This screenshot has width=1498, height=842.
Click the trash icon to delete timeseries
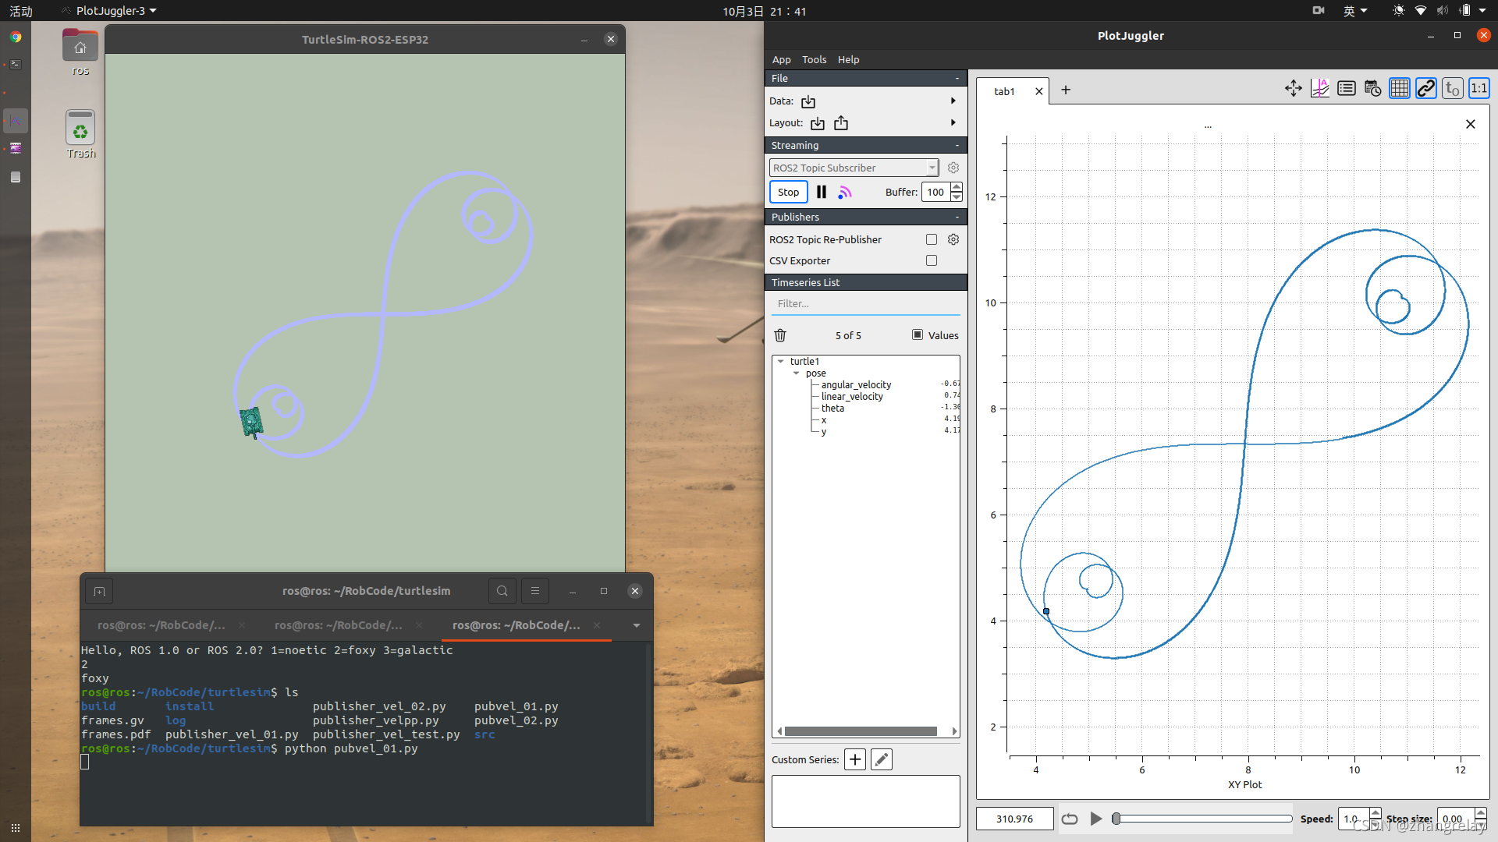coord(780,335)
